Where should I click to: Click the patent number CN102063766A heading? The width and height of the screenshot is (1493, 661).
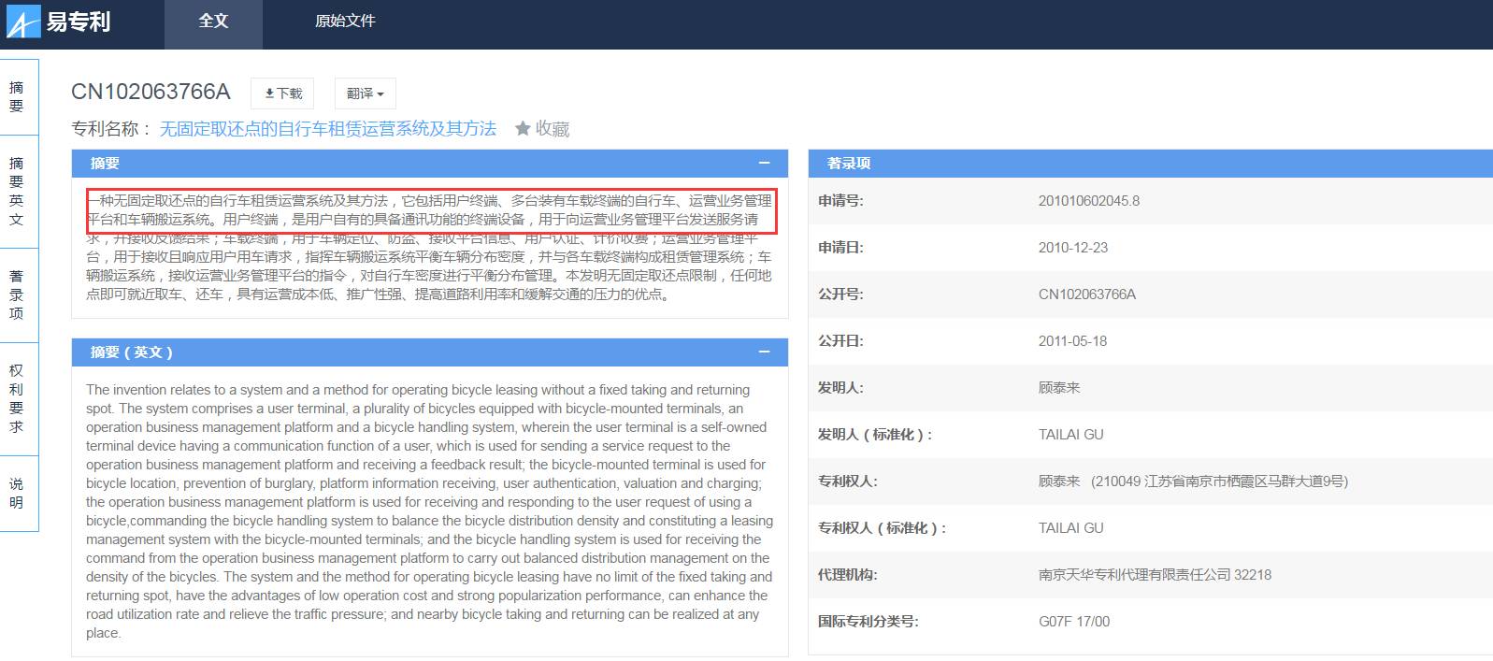coord(151,92)
